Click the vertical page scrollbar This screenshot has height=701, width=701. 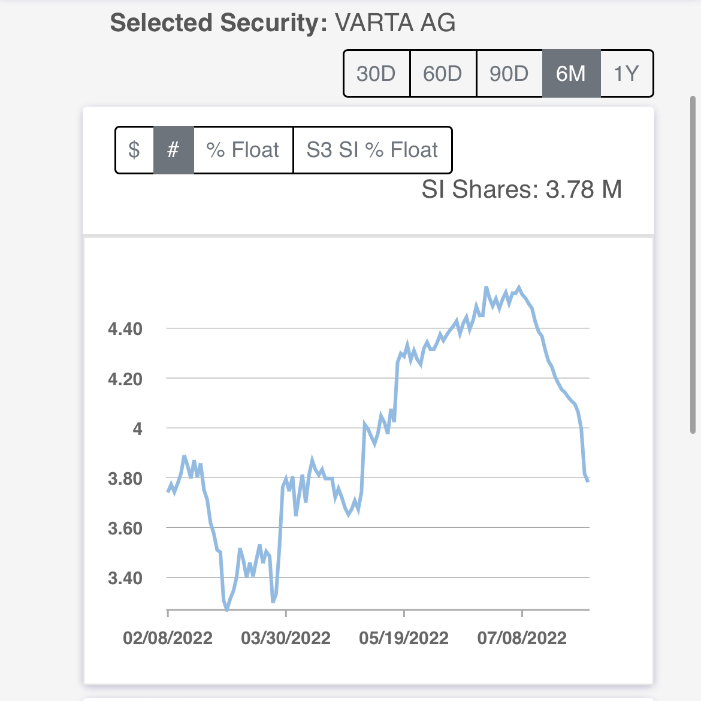(693, 264)
